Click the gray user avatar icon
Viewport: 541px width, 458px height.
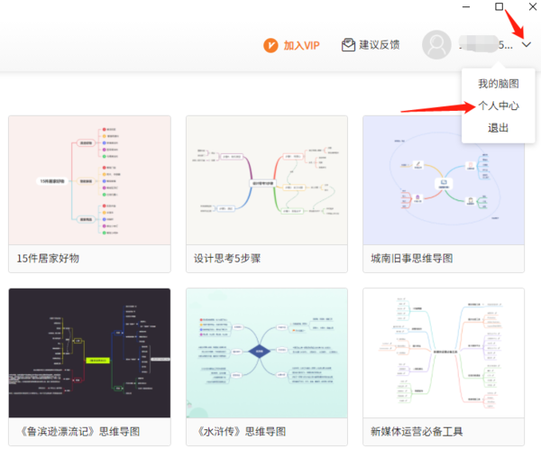[436, 45]
